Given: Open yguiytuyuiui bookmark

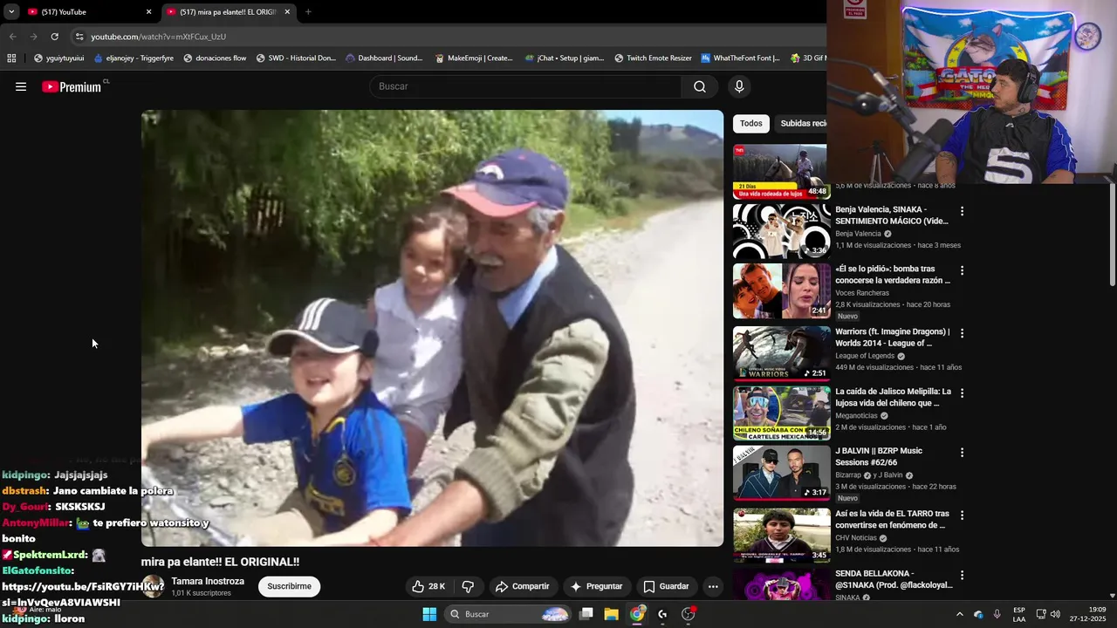Looking at the screenshot, I should click(58, 58).
